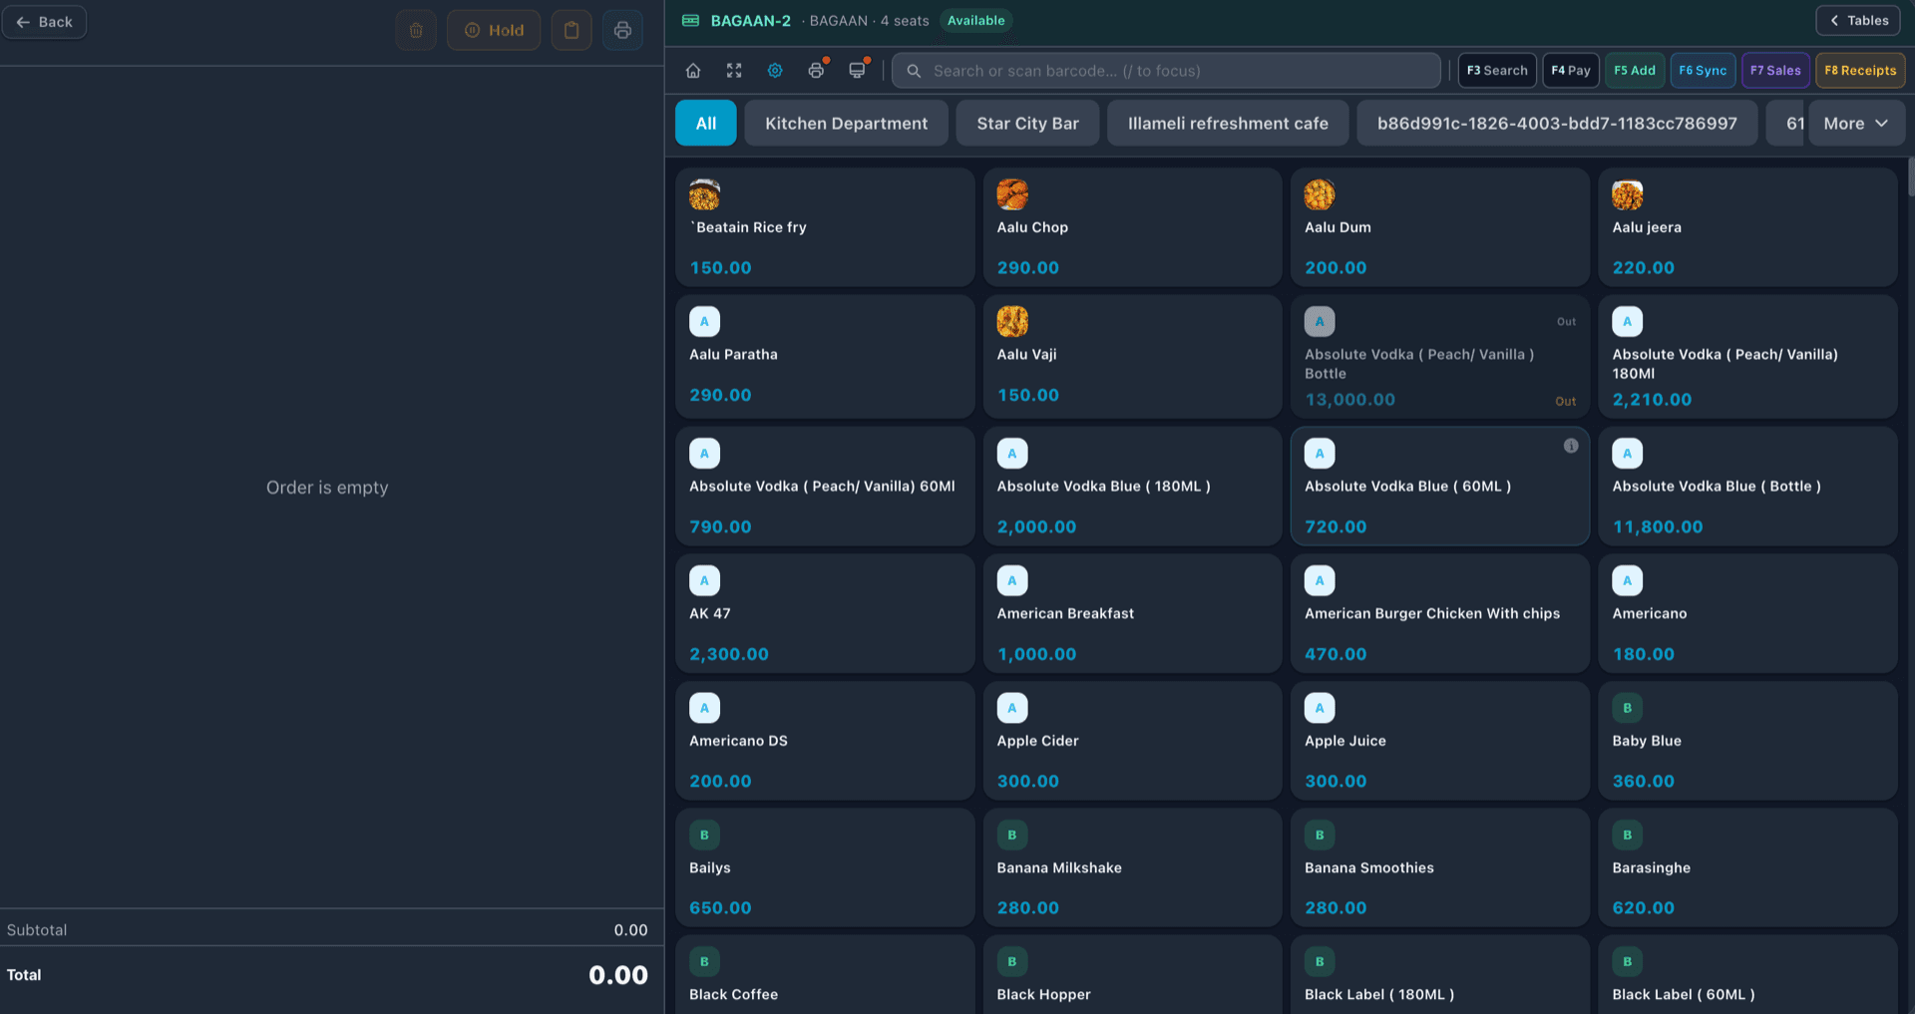Click the Available status badge
This screenshot has height=1014, width=1915.
coord(975,21)
